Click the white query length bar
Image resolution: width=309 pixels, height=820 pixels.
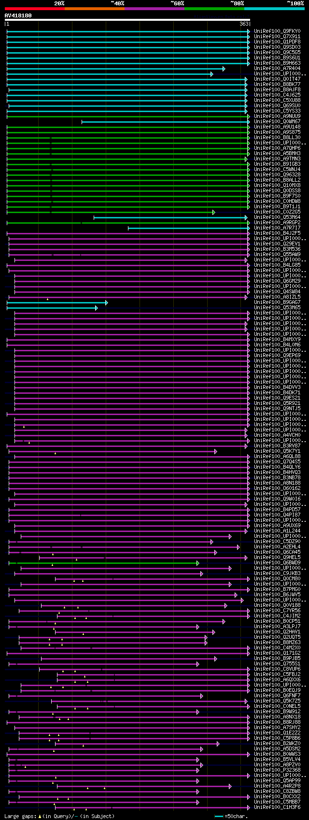(x=127, y=20)
